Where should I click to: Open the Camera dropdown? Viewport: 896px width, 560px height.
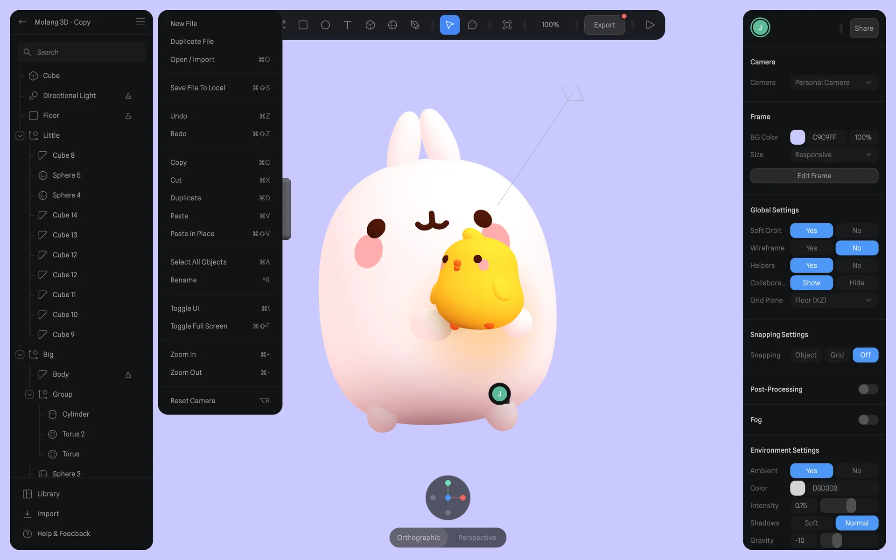click(x=833, y=83)
